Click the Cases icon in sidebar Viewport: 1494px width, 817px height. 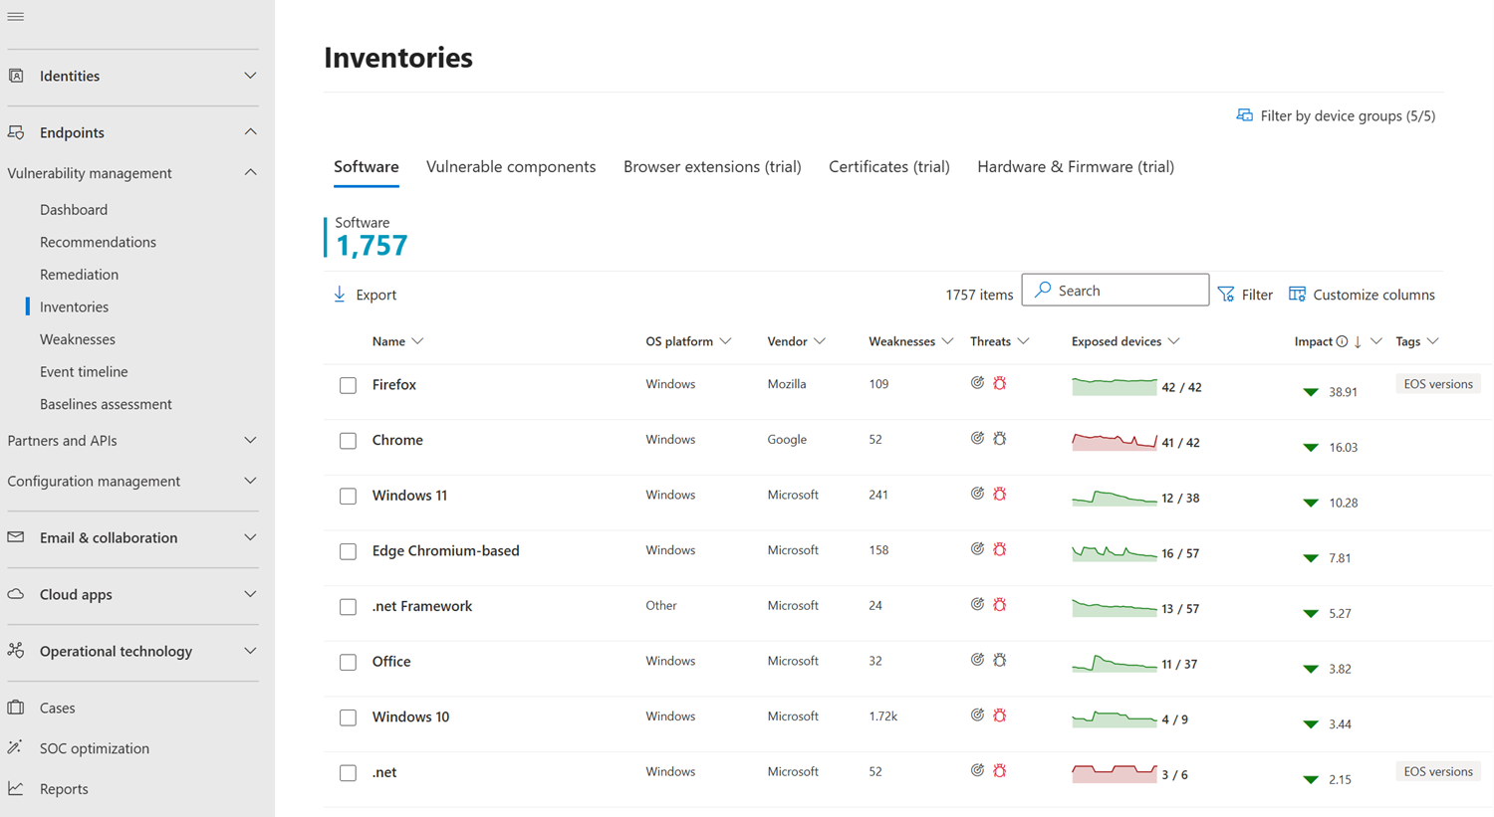16,708
